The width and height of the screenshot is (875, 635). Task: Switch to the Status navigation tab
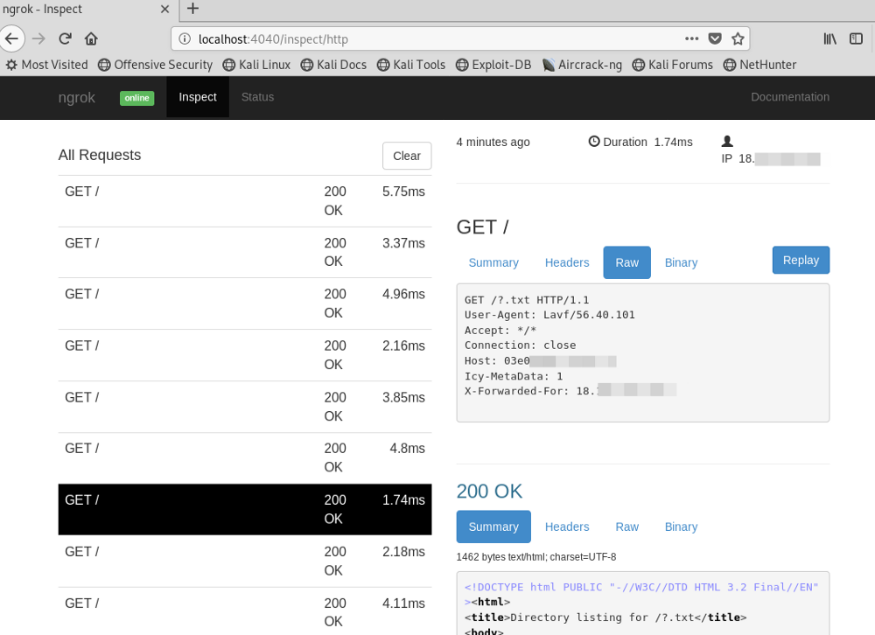pos(257,97)
